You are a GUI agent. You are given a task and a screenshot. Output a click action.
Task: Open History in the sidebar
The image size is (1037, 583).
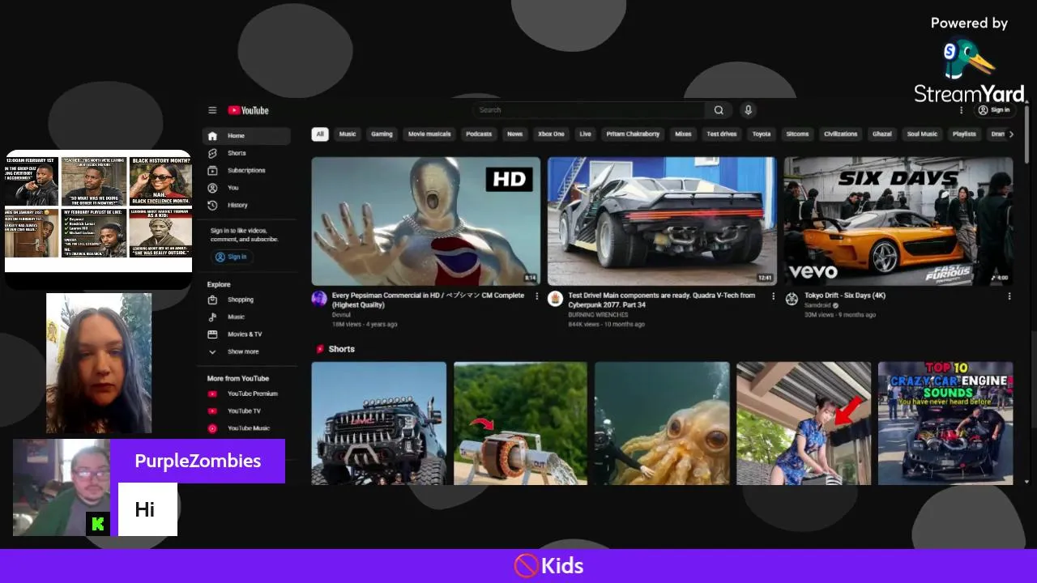pos(245,206)
